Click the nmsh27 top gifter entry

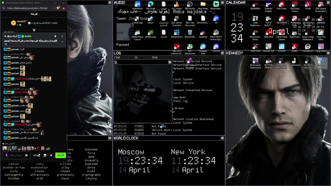coord(19,23)
